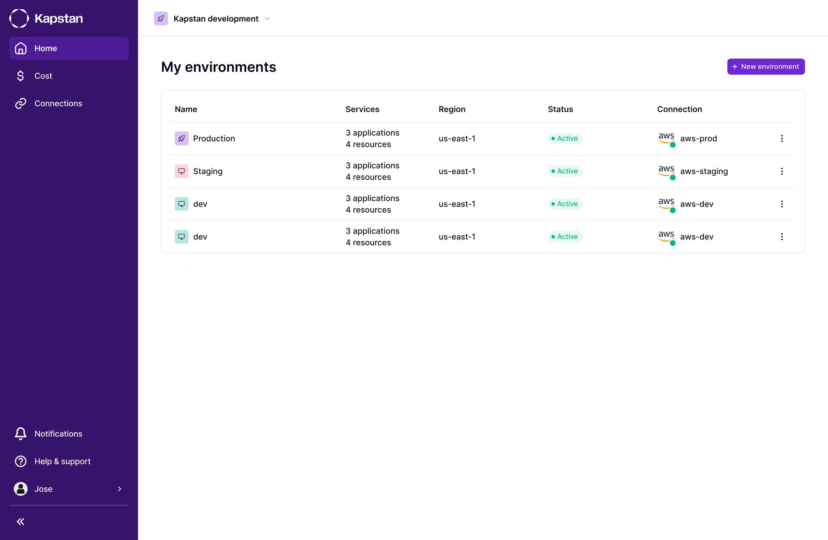
Task: Click the Active status badge for Production
Action: point(565,138)
